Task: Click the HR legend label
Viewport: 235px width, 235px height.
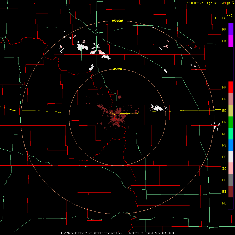Action: (x=224, y=122)
